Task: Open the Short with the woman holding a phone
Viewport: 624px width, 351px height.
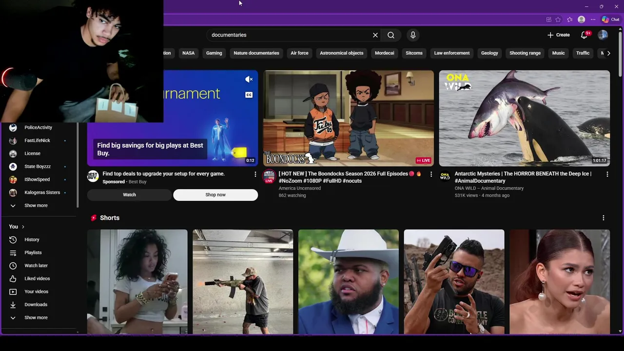Action: (x=137, y=282)
